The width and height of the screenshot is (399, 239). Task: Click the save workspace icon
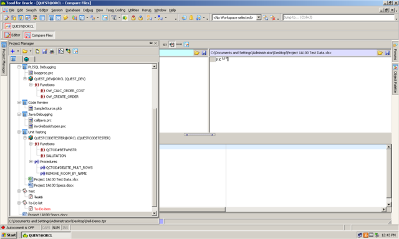click(266, 17)
